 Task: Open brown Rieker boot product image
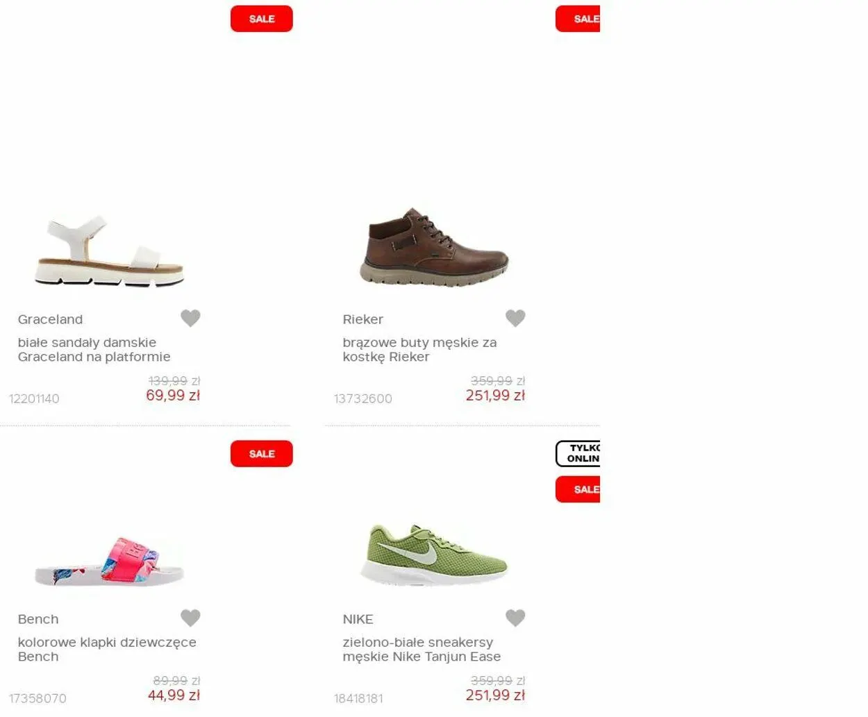click(435, 248)
